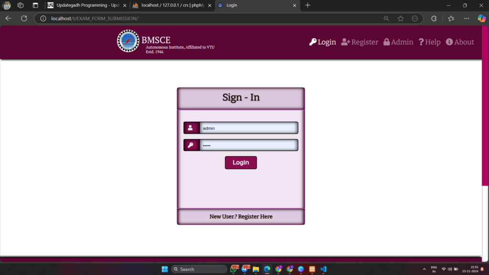Click the key icon beside password field
This screenshot has height=275, width=489.
click(191, 145)
